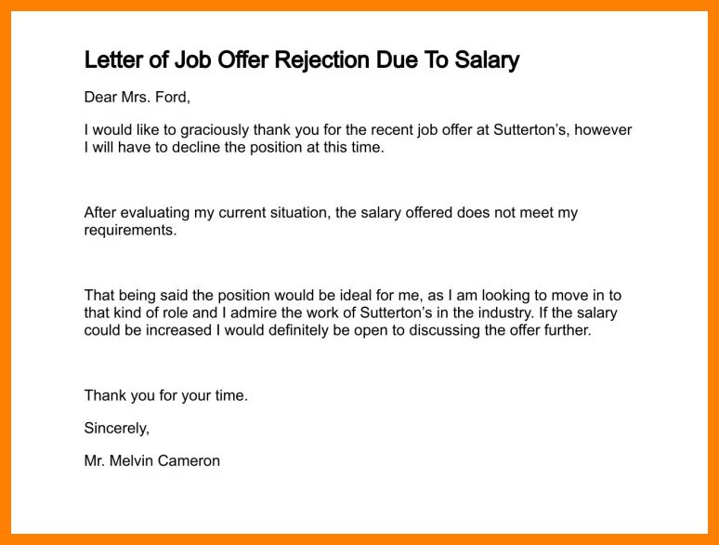Click the word 'however' at line end
719x545 pixels.
coord(603,130)
